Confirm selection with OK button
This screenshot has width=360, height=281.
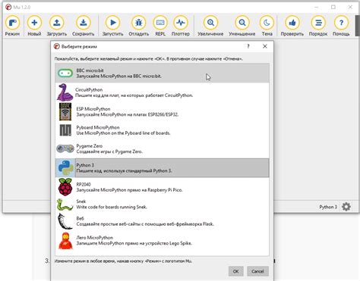tap(235, 271)
